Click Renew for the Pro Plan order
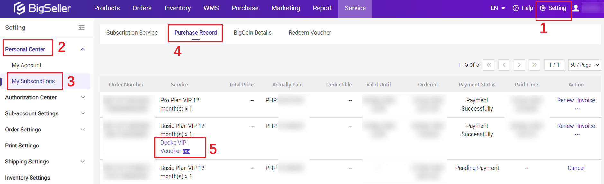 pyautogui.click(x=565, y=100)
